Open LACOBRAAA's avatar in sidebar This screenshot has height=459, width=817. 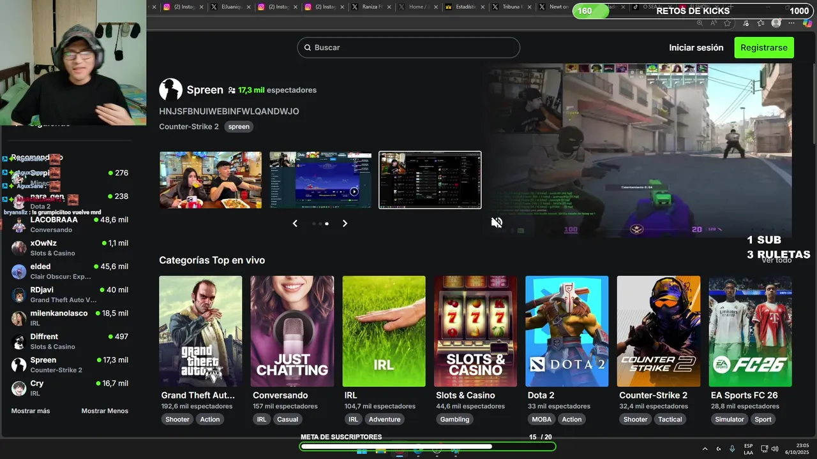[x=19, y=224]
